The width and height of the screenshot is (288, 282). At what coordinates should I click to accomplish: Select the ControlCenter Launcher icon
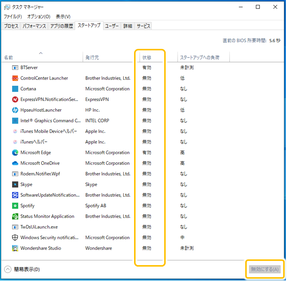[x=15, y=79]
